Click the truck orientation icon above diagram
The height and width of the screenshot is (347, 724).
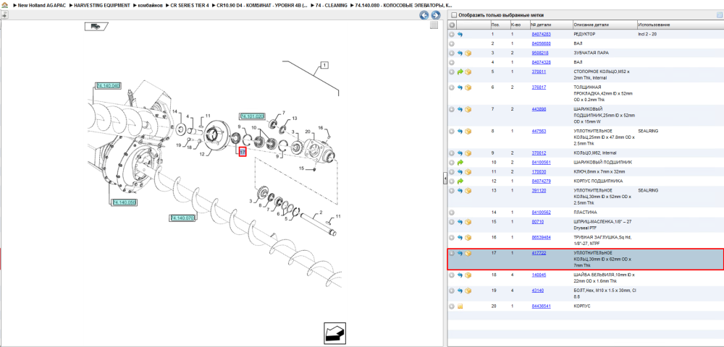pyautogui.click(x=96, y=26)
